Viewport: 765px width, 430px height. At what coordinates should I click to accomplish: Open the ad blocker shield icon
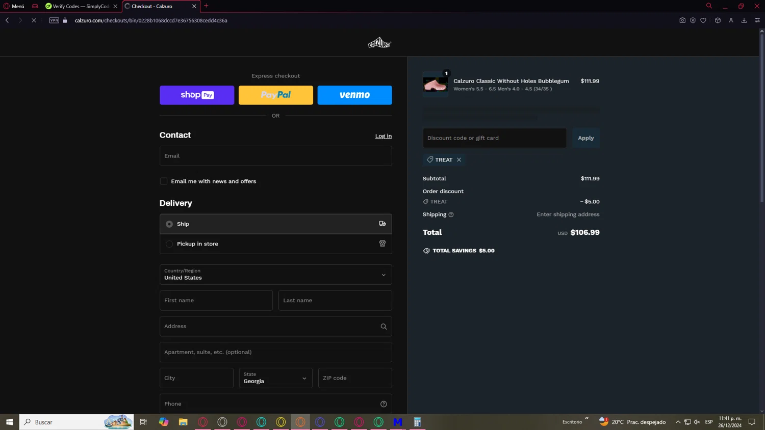tap(693, 20)
